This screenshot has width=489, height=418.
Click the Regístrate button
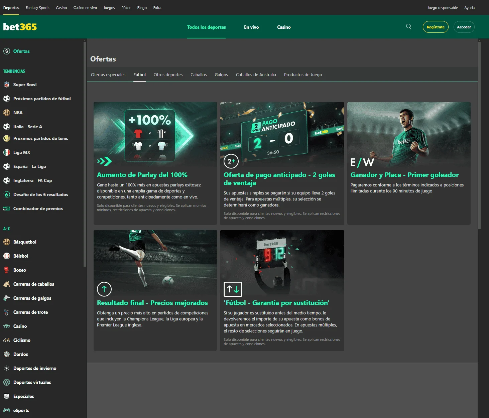[x=436, y=27]
